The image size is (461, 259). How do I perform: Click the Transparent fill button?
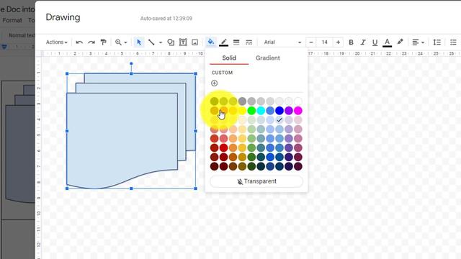(x=256, y=181)
